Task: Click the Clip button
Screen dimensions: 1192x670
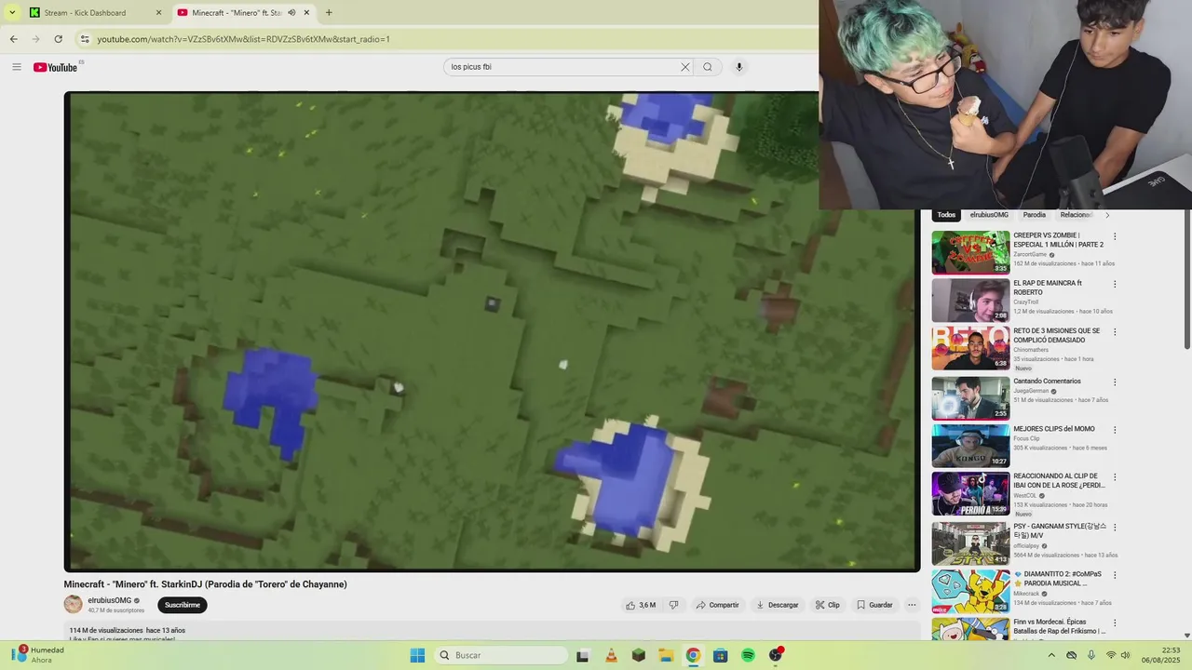Action: click(x=828, y=605)
